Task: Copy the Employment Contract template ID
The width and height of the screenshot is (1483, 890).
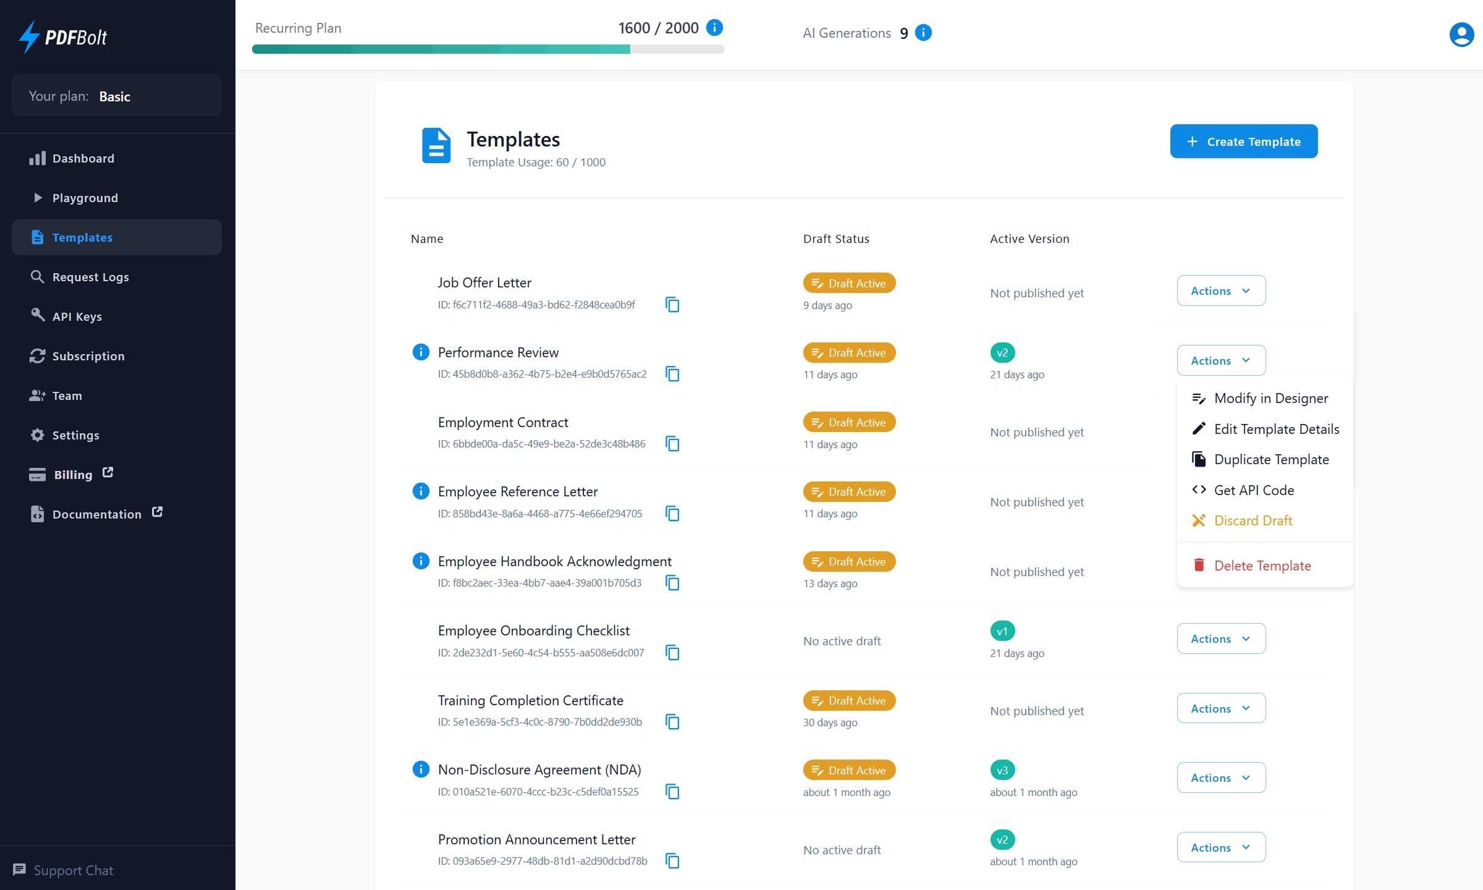Action: (x=672, y=444)
